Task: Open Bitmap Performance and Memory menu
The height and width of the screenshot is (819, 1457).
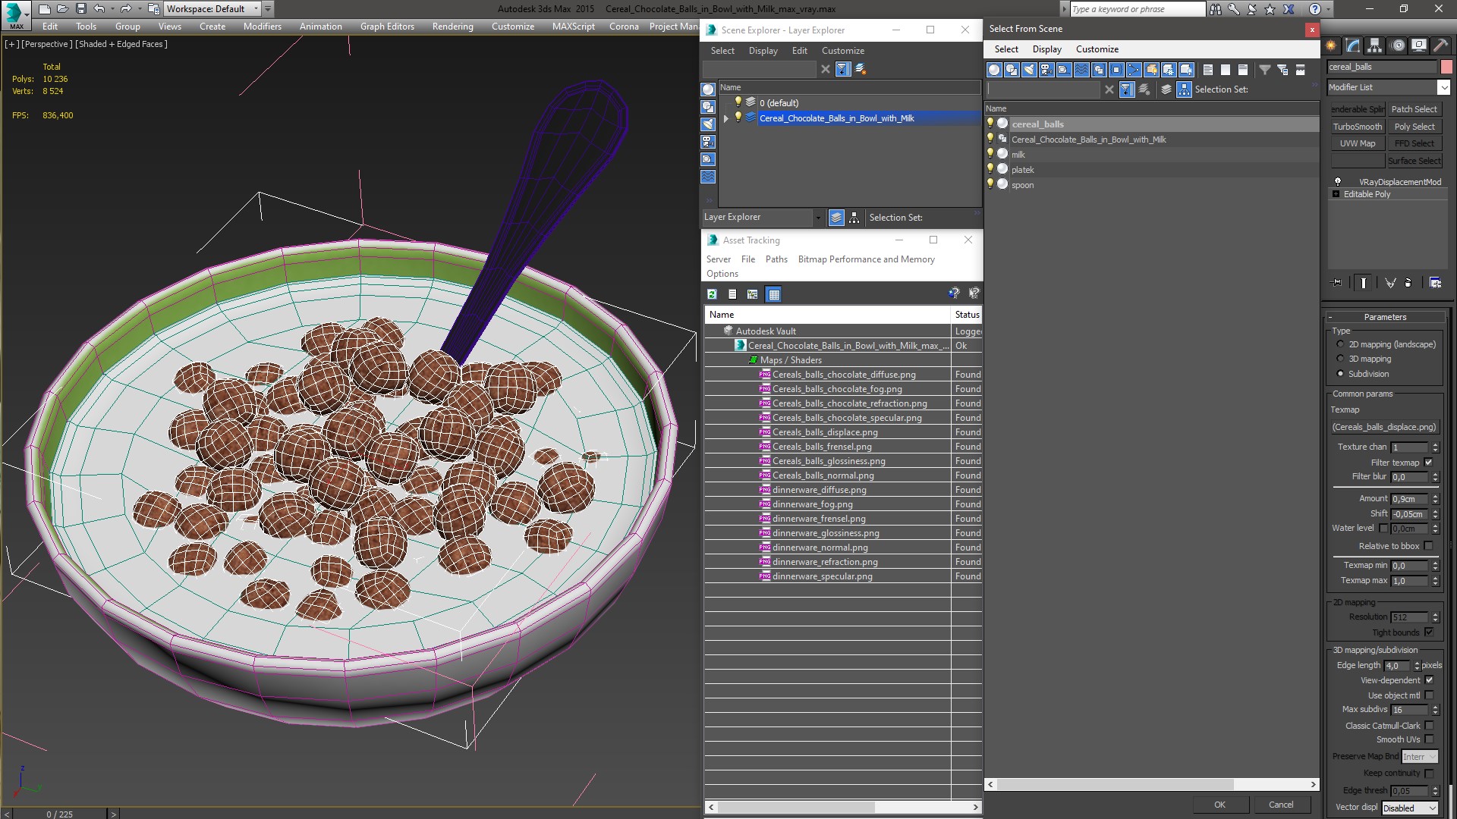Action: point(866,259)
